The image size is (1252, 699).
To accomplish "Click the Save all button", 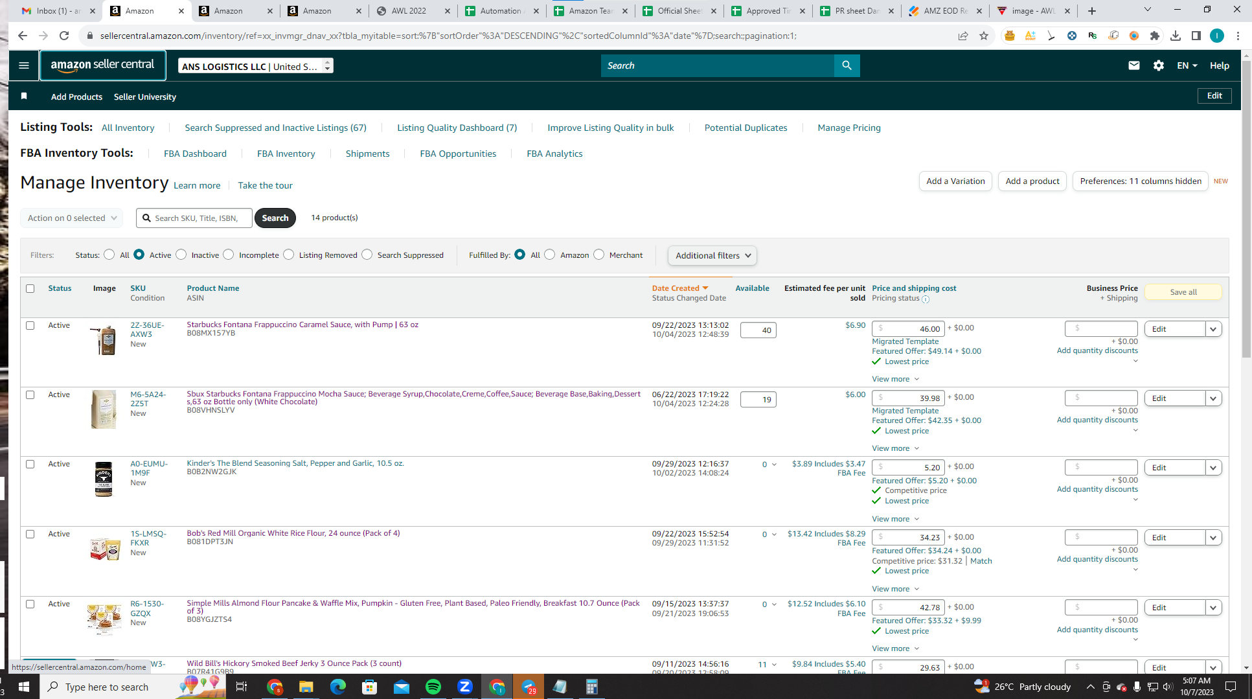I will click(1183, 292).
